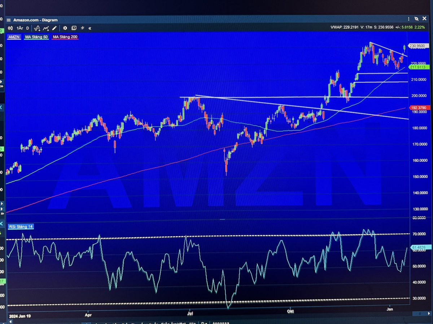The width and height of the screenshot is (433, 324).
Task: Click the 5.0156 change value
Action: 407,27
